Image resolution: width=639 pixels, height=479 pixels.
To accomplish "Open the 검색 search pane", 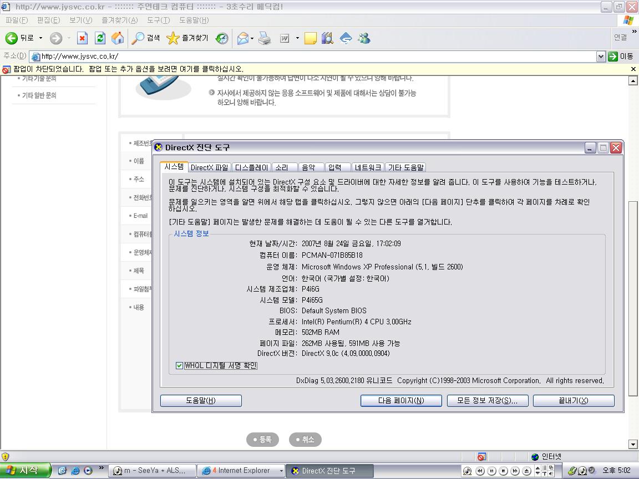I will [x=145, y=38].
